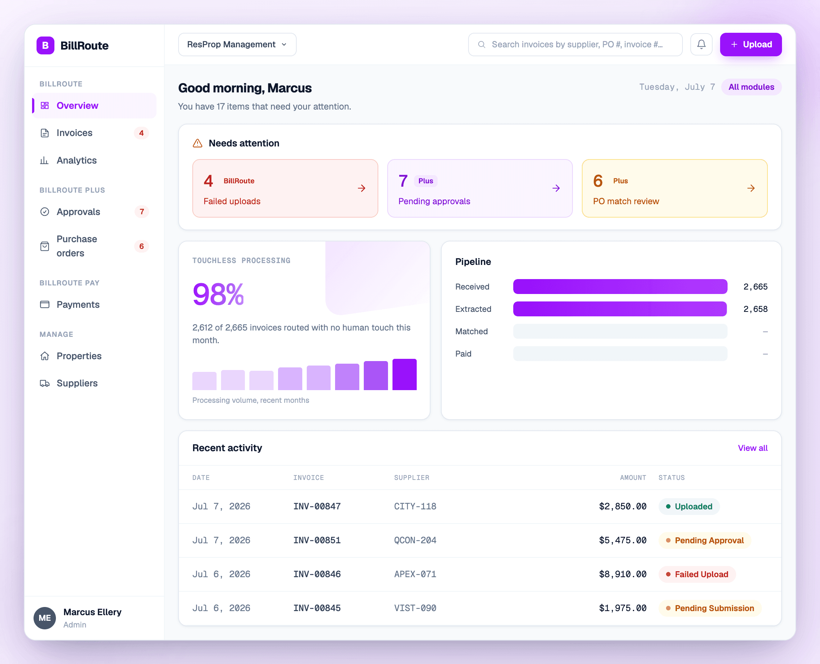
Task: Select the INV-00846 Failed Upload row
Action: point(480,574)
